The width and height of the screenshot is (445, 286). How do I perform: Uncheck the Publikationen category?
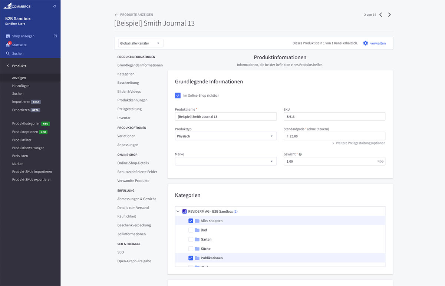pos(191,257)
